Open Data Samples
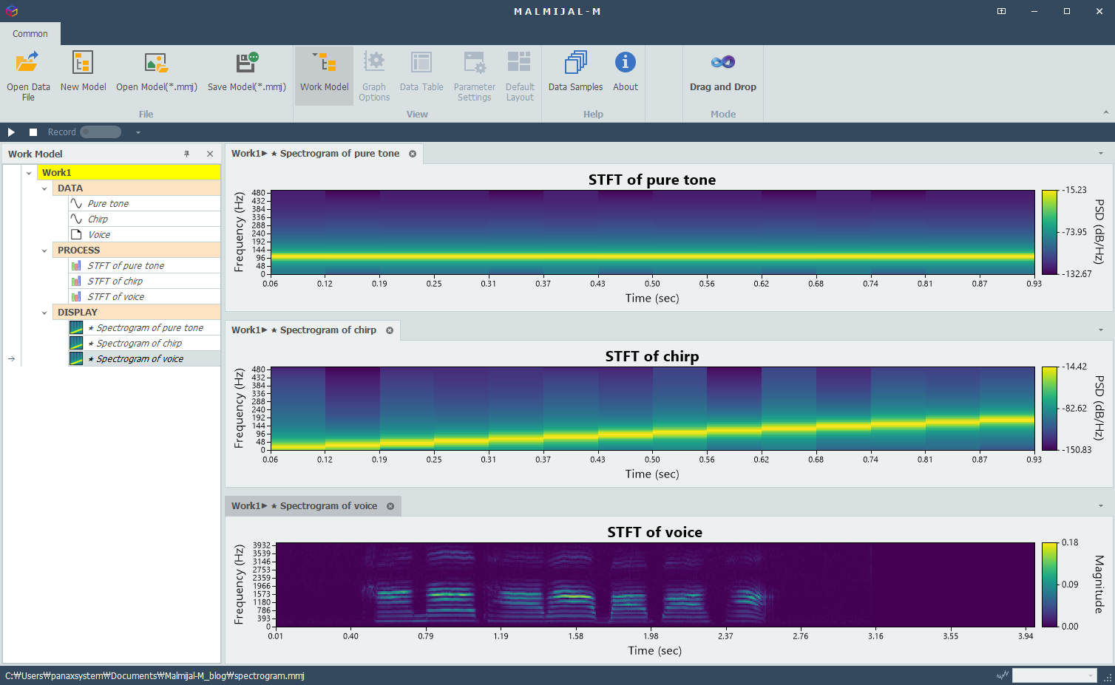1115x685 pixels. (x=575, y=72)
